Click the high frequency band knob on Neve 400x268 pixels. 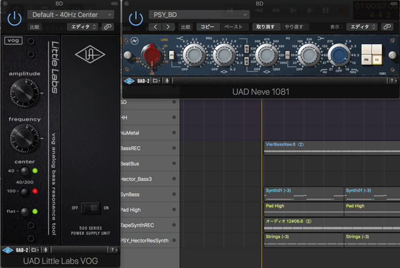(194, 55)
